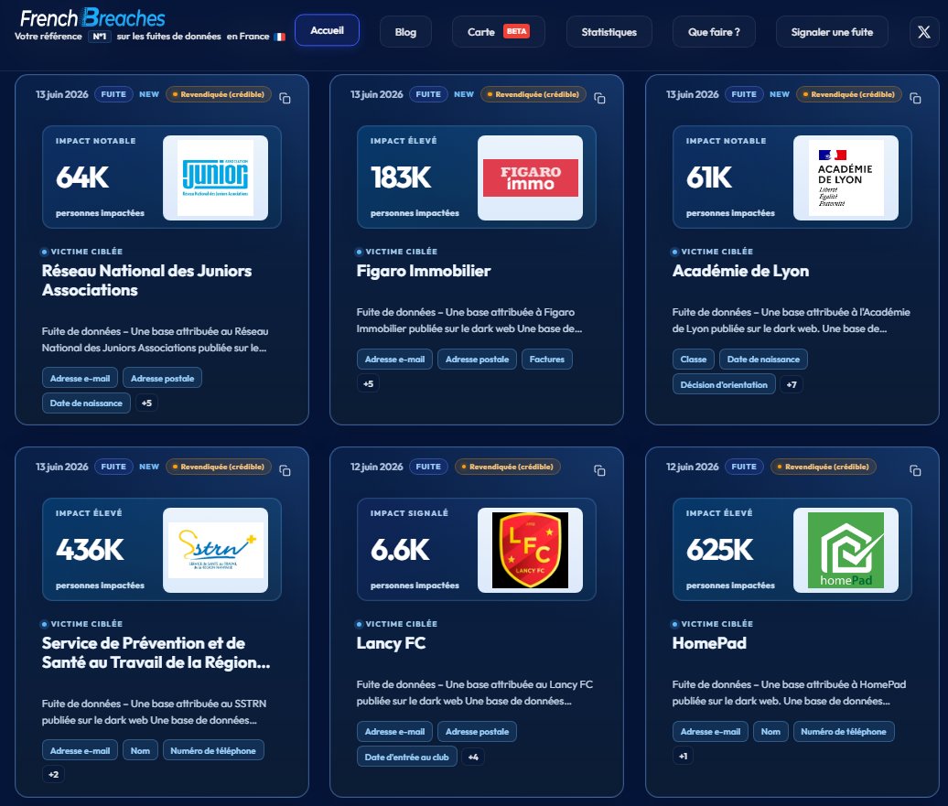The image size is (948, 806).
Task: Open the HomePad breach title
Action: click(x=709, y=643)
